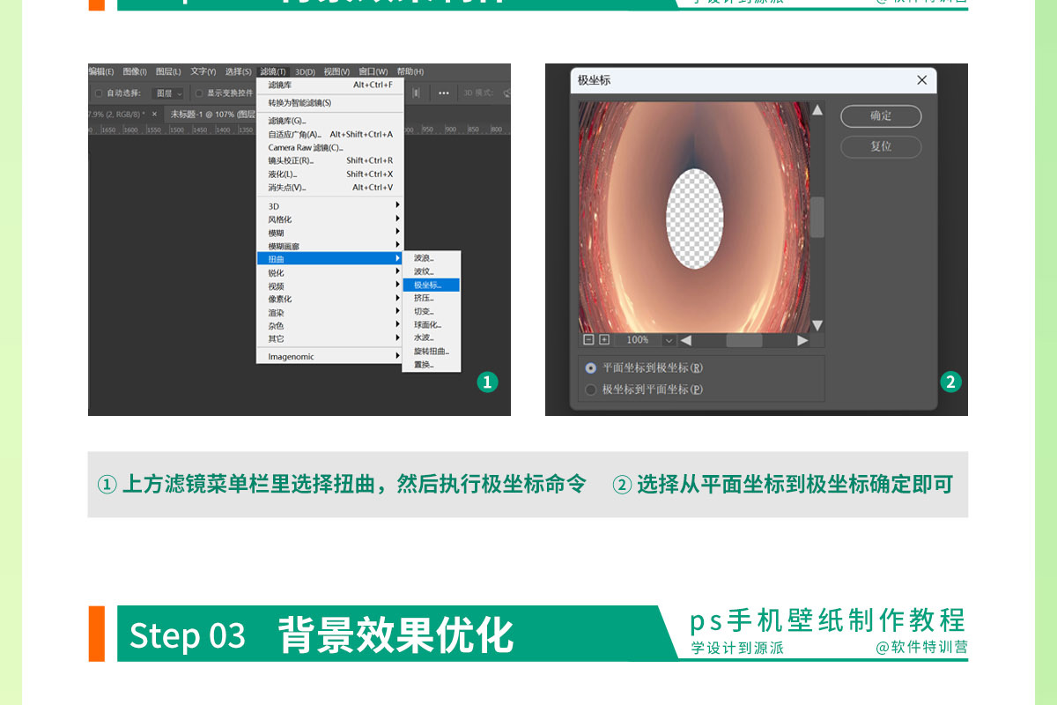Open the 滤镜(T) menu in menu bar
The width and height of the screenshot is (1057, 705).
[x=272, y=71]
